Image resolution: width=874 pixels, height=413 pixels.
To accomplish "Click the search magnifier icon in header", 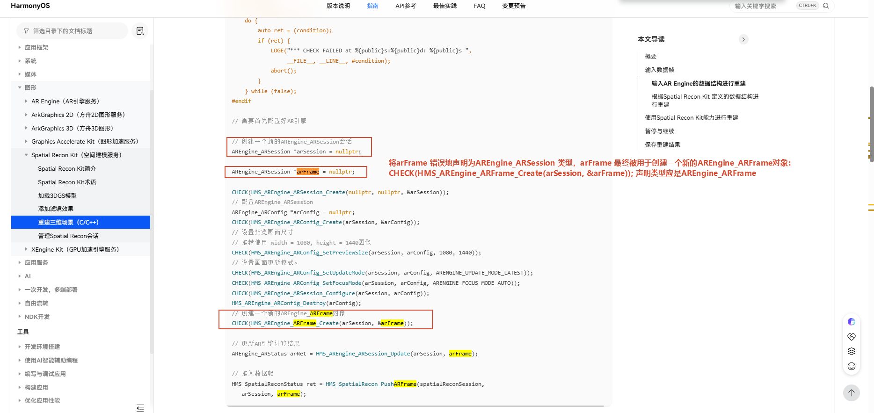I will click(826, 6).
